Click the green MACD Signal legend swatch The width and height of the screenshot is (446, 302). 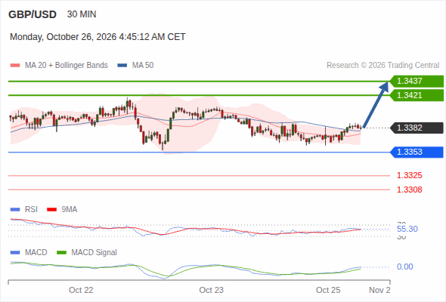click(61, 252)
